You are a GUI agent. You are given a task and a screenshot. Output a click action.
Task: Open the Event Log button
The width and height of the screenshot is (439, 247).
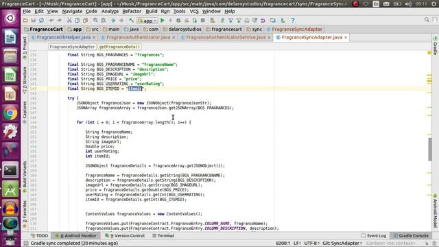pos(373,236)
